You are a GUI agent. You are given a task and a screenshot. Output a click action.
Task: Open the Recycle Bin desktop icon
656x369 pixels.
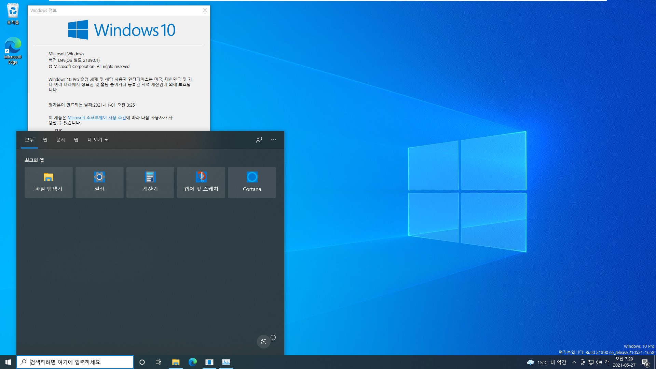pyautogui.click(x=13, y=14)
